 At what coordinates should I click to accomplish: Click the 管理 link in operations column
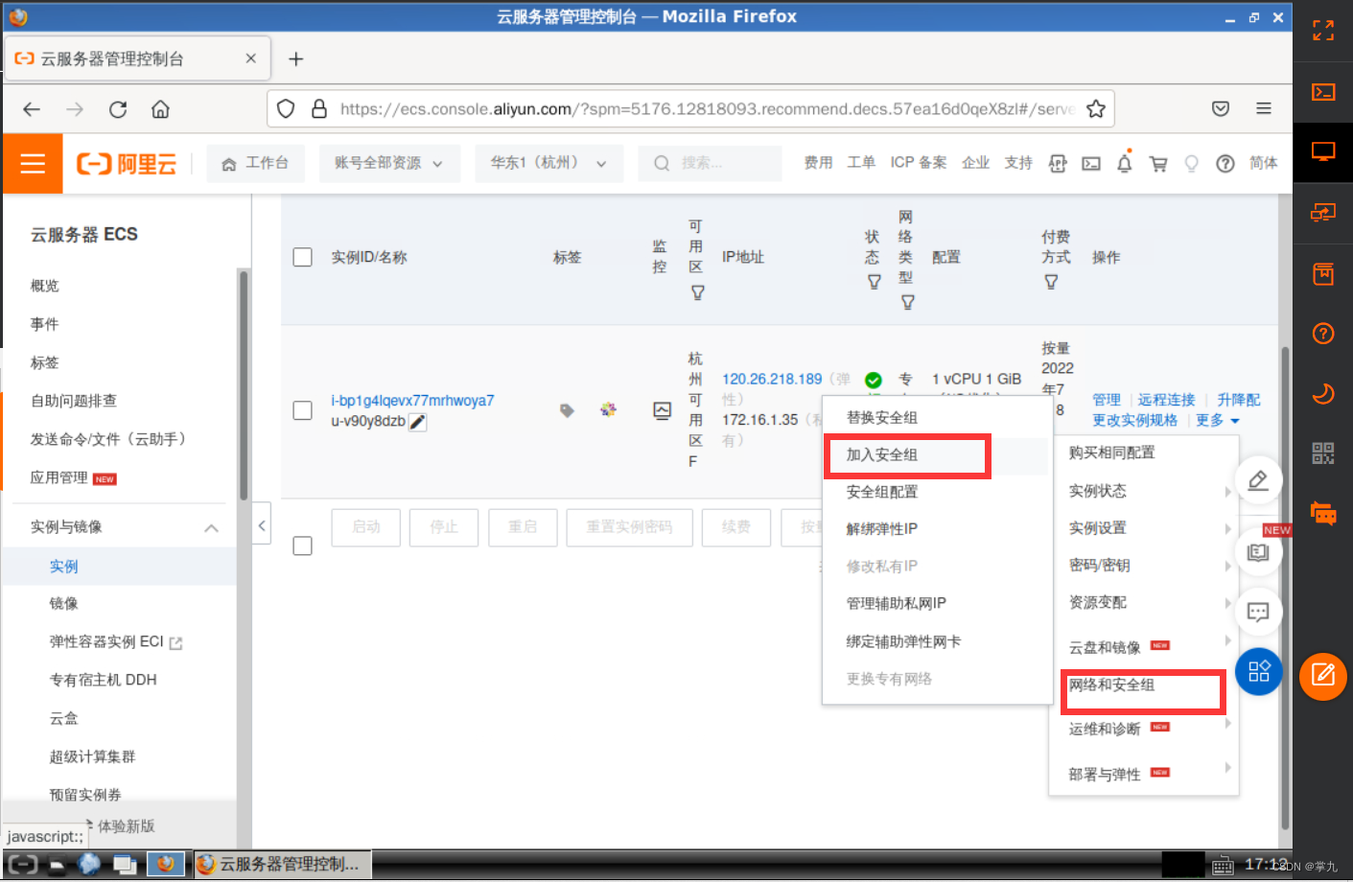tap(1107, 400)
